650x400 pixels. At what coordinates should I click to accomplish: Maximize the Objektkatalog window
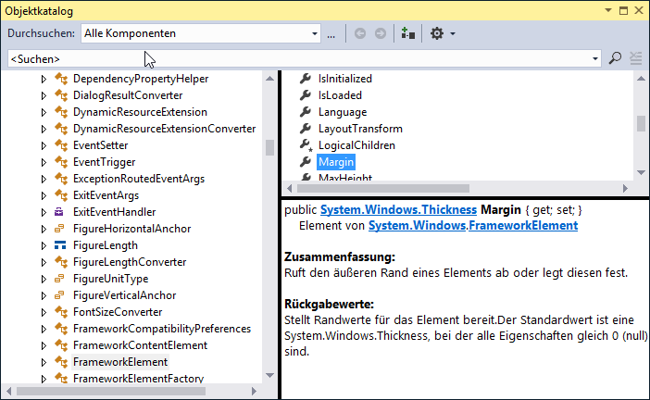coord(623,10)
